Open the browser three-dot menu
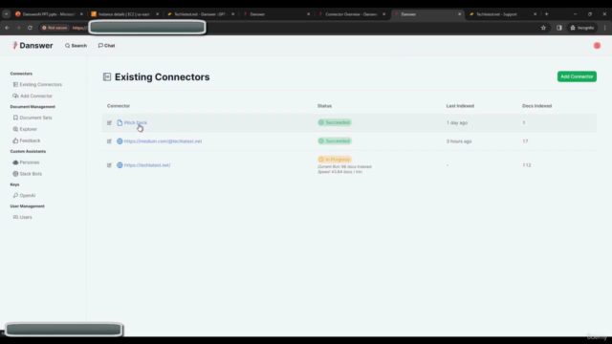 click(x=604, y=28)
